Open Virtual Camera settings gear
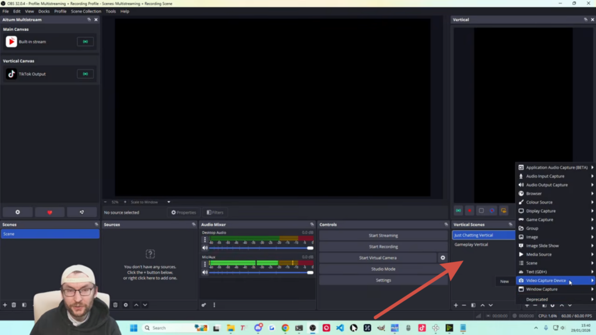Image resolution: width=596 pixels, height=335 pixels. coord(443,258)
